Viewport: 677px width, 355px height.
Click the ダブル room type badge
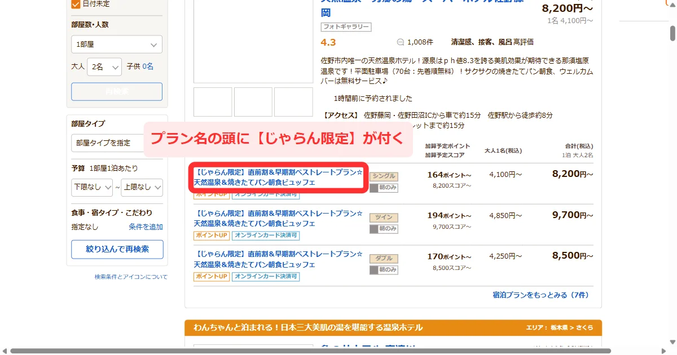coord(384,258)
